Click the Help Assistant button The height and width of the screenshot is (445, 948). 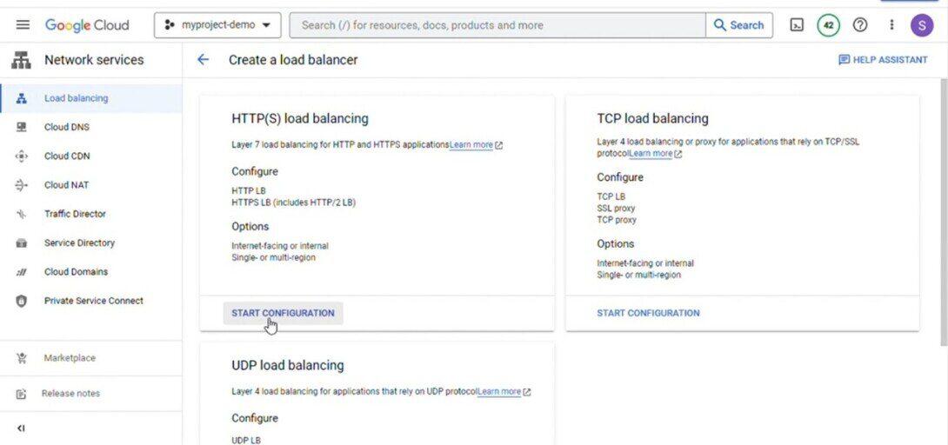pos(883,60)
